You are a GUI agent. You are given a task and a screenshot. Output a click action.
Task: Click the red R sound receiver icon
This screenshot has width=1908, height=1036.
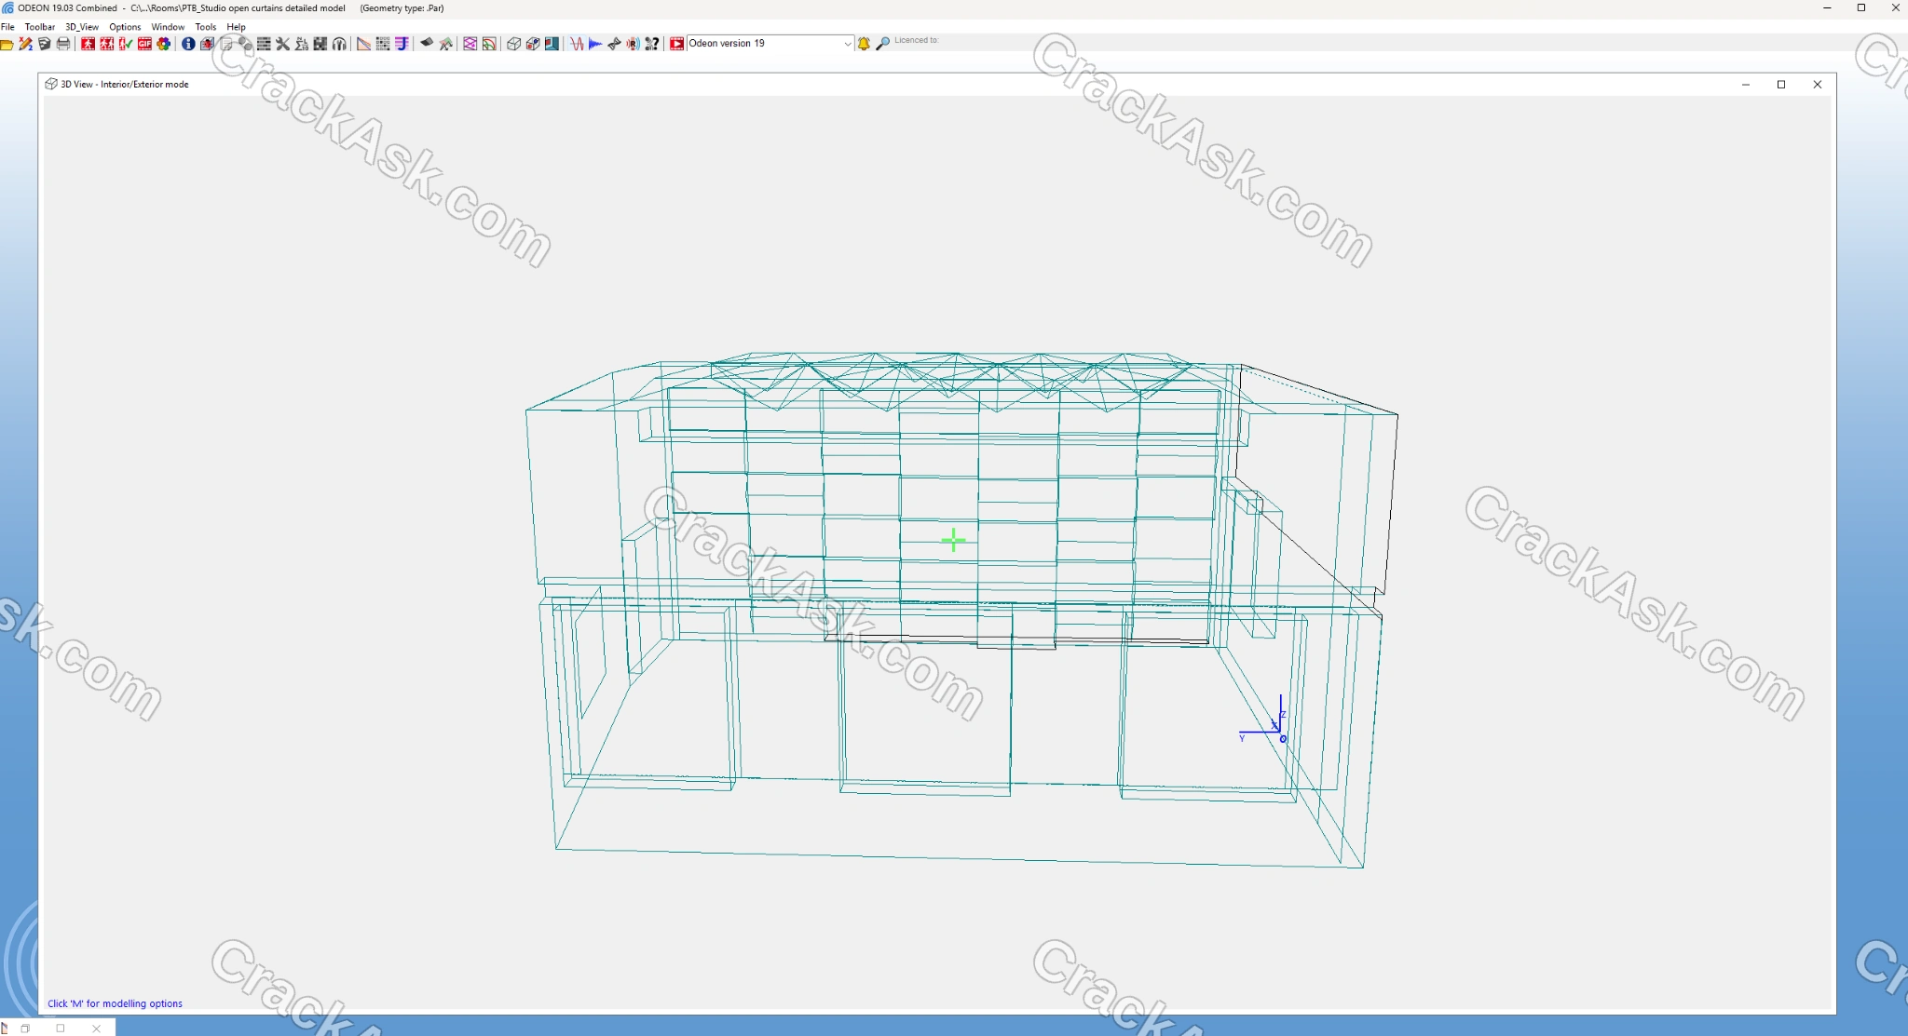tap(634, 44)
